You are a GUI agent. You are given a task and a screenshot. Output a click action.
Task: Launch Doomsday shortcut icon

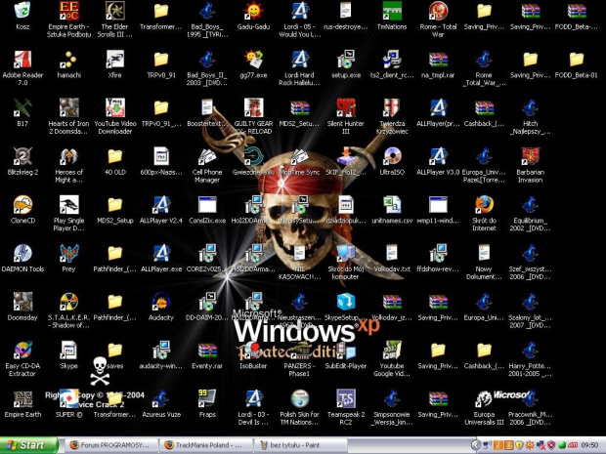click(x=22, y=302)
